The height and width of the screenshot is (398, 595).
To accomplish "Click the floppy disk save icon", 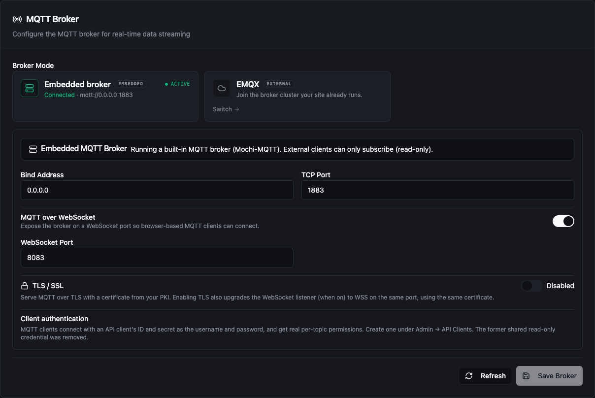I will click(x=526, y=376).
